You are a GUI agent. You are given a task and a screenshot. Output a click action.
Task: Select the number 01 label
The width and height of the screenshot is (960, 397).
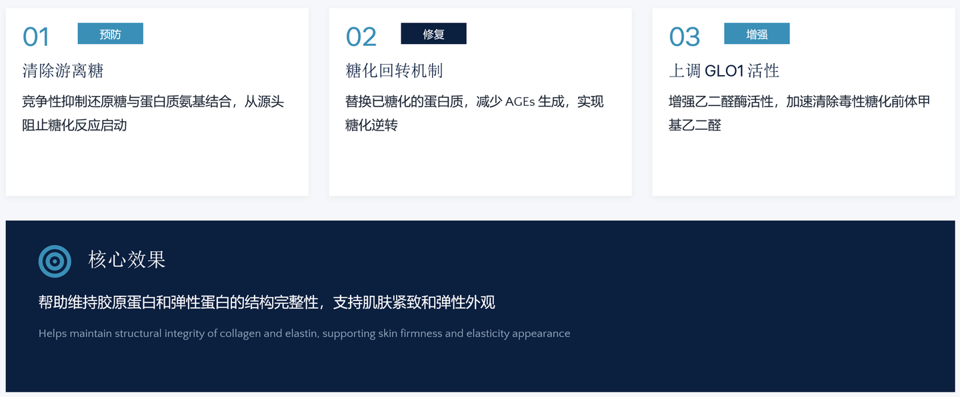pos(36,37)
